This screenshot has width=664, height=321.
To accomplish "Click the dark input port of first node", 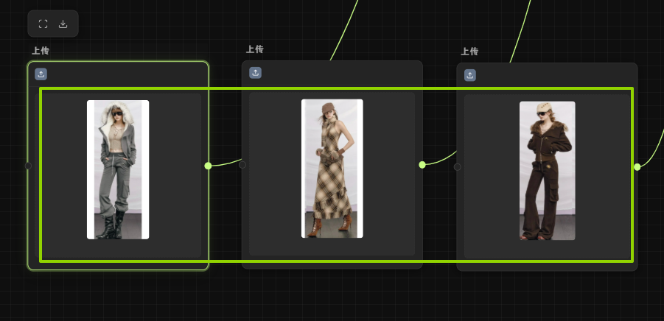I will tap(29, 166).
